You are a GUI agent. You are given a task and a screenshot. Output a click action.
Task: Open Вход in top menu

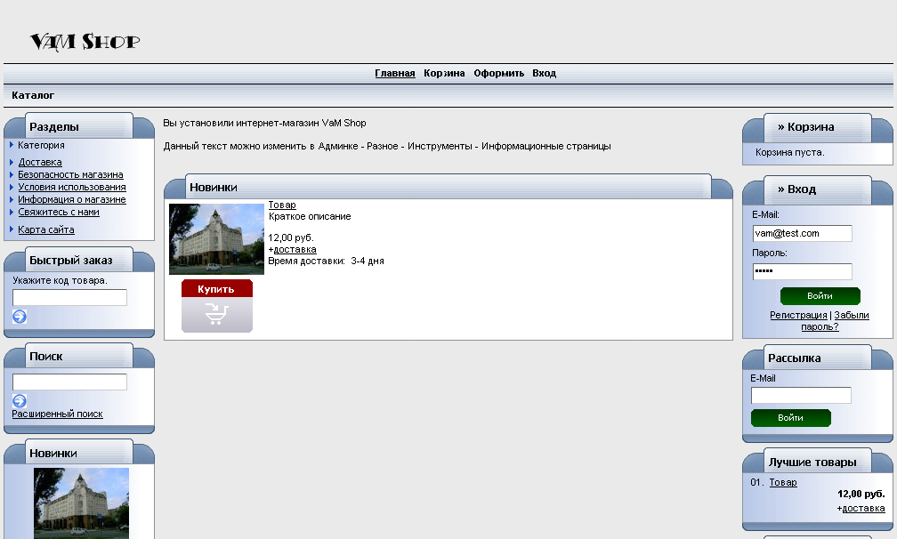[544, 73]
